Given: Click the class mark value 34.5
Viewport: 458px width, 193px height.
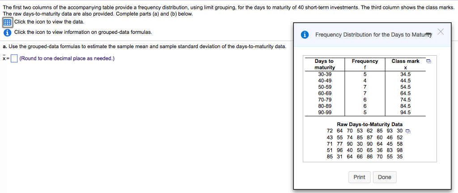Looking at the screenshot, I should pyautogui.click(x=405, y=74).
